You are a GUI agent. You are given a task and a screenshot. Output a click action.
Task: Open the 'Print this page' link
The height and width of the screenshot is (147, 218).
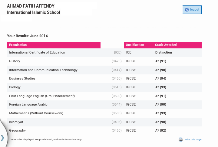[x=193, y=140]
